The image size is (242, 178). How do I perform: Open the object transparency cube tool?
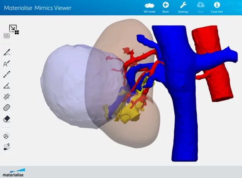6,136
